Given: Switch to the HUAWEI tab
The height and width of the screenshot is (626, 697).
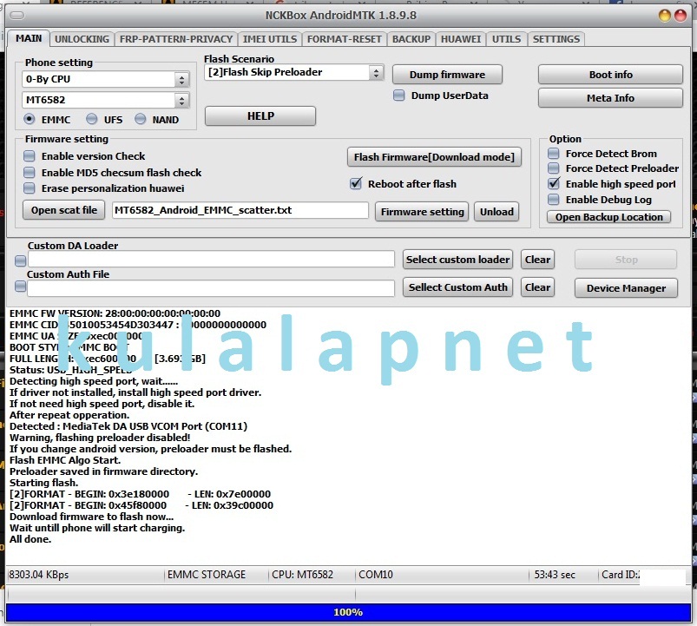Looking at the screenshot, I should 461,39.
